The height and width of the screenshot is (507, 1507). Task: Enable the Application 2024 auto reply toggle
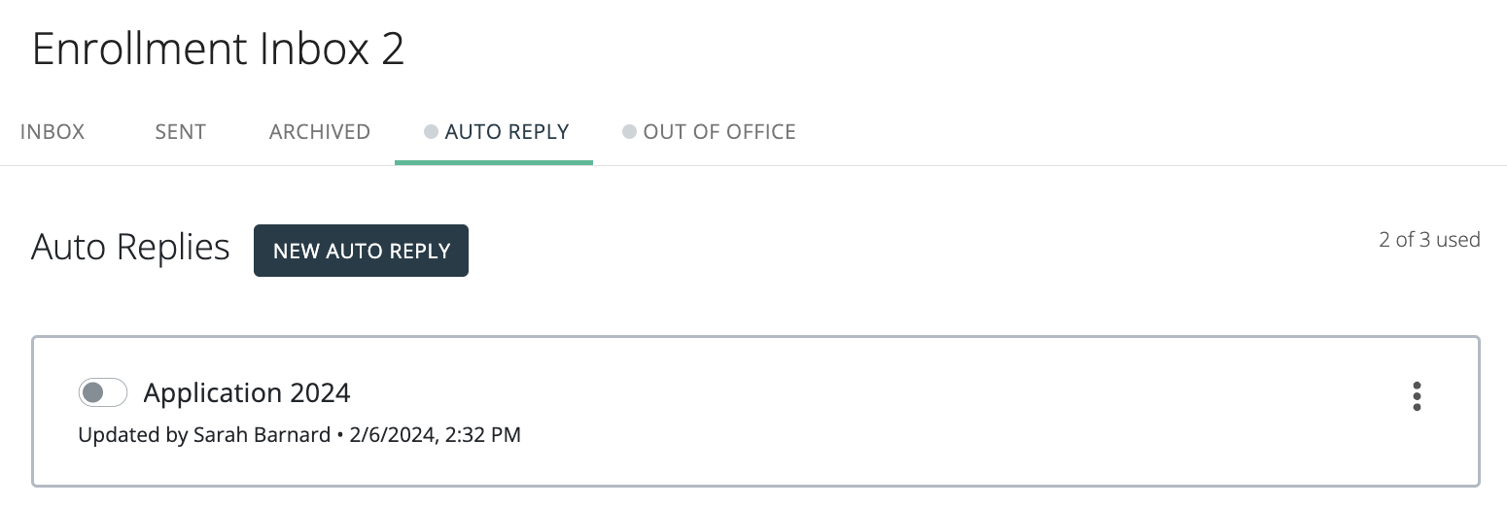[103, 392]
